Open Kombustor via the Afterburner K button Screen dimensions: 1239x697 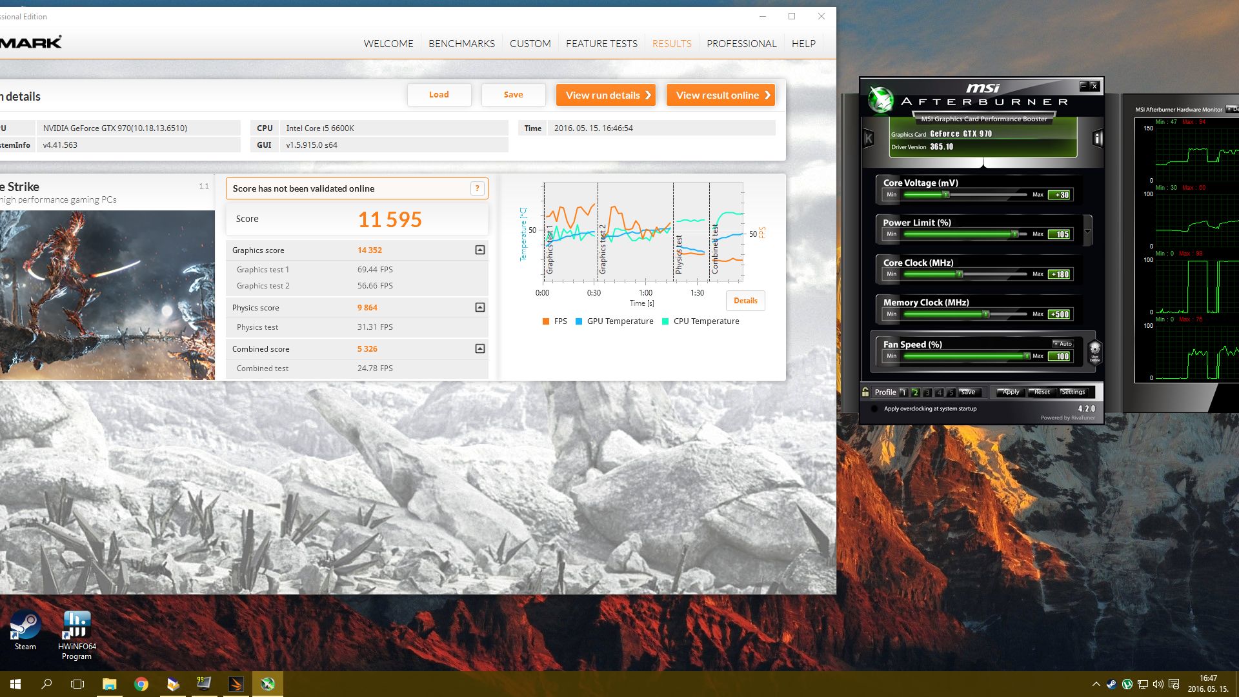(x=869, y=138)
